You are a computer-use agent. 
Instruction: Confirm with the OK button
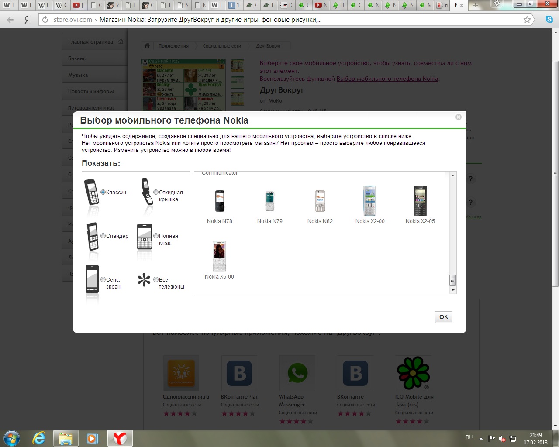(444, 317)
